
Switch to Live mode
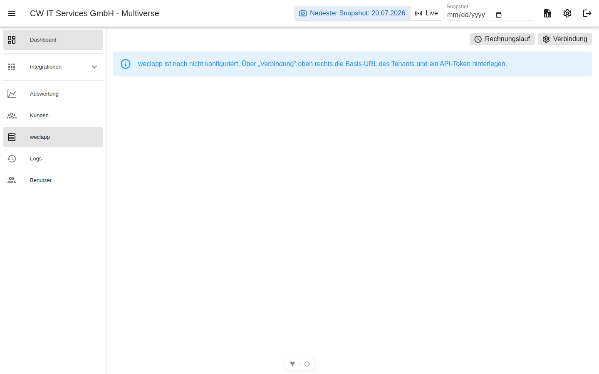tap(426, 13)
